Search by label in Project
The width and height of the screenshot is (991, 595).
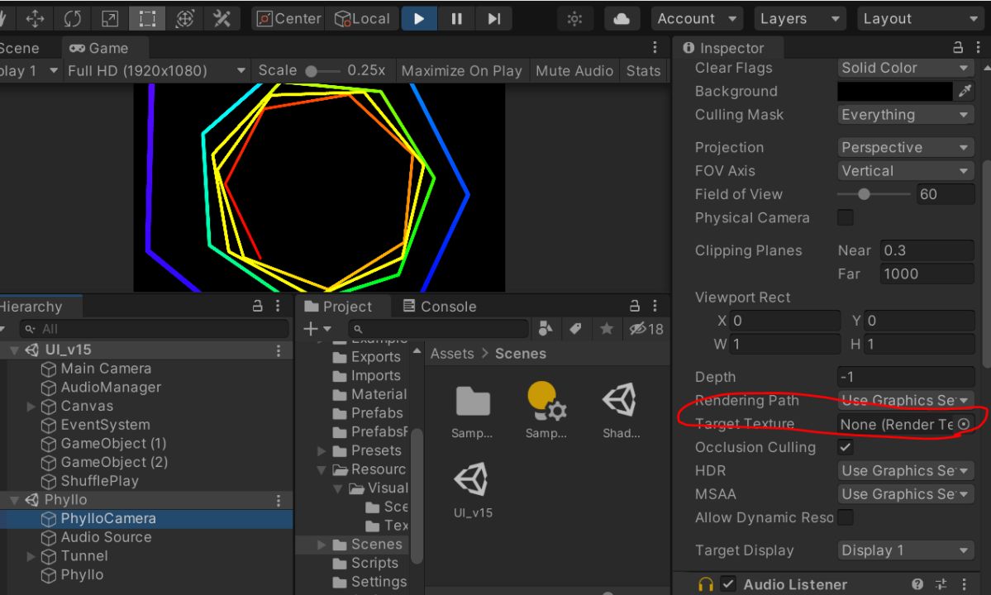tap(575, 328)
